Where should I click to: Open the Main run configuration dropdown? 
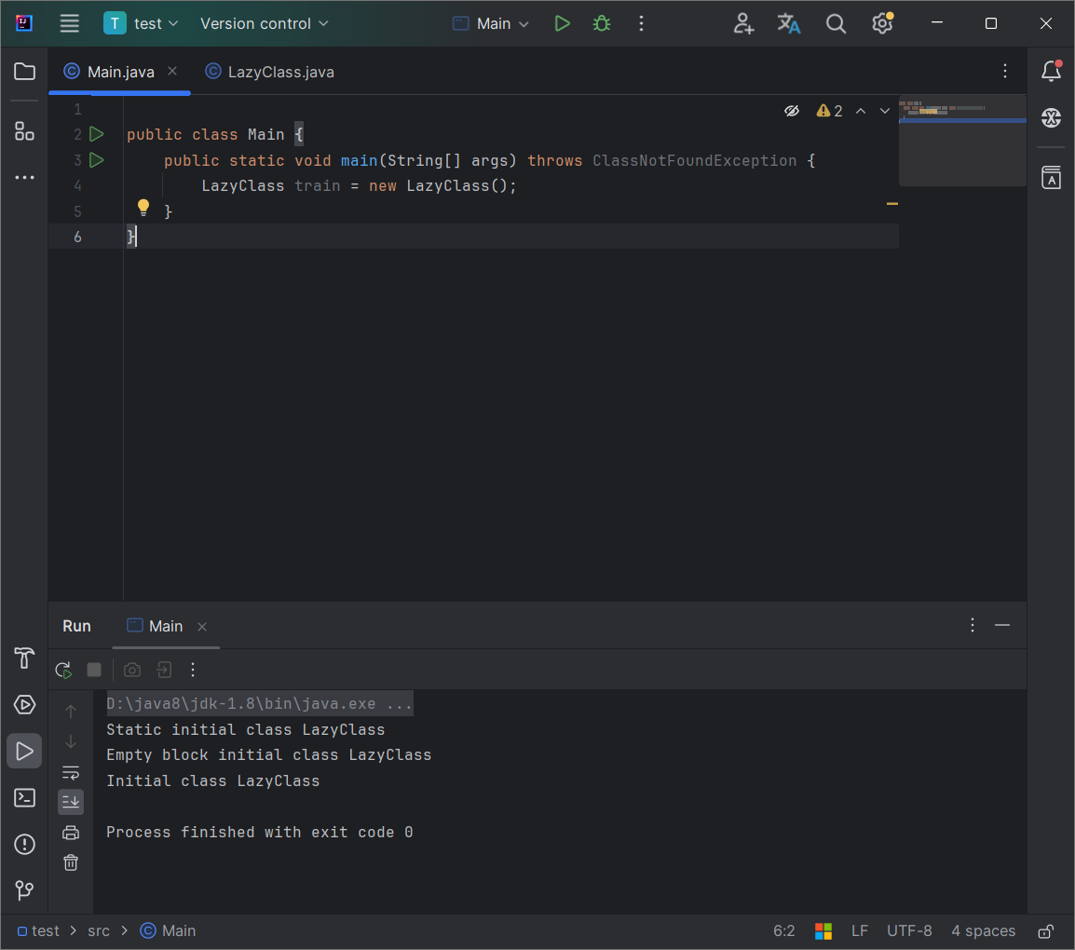pos(491,24)
